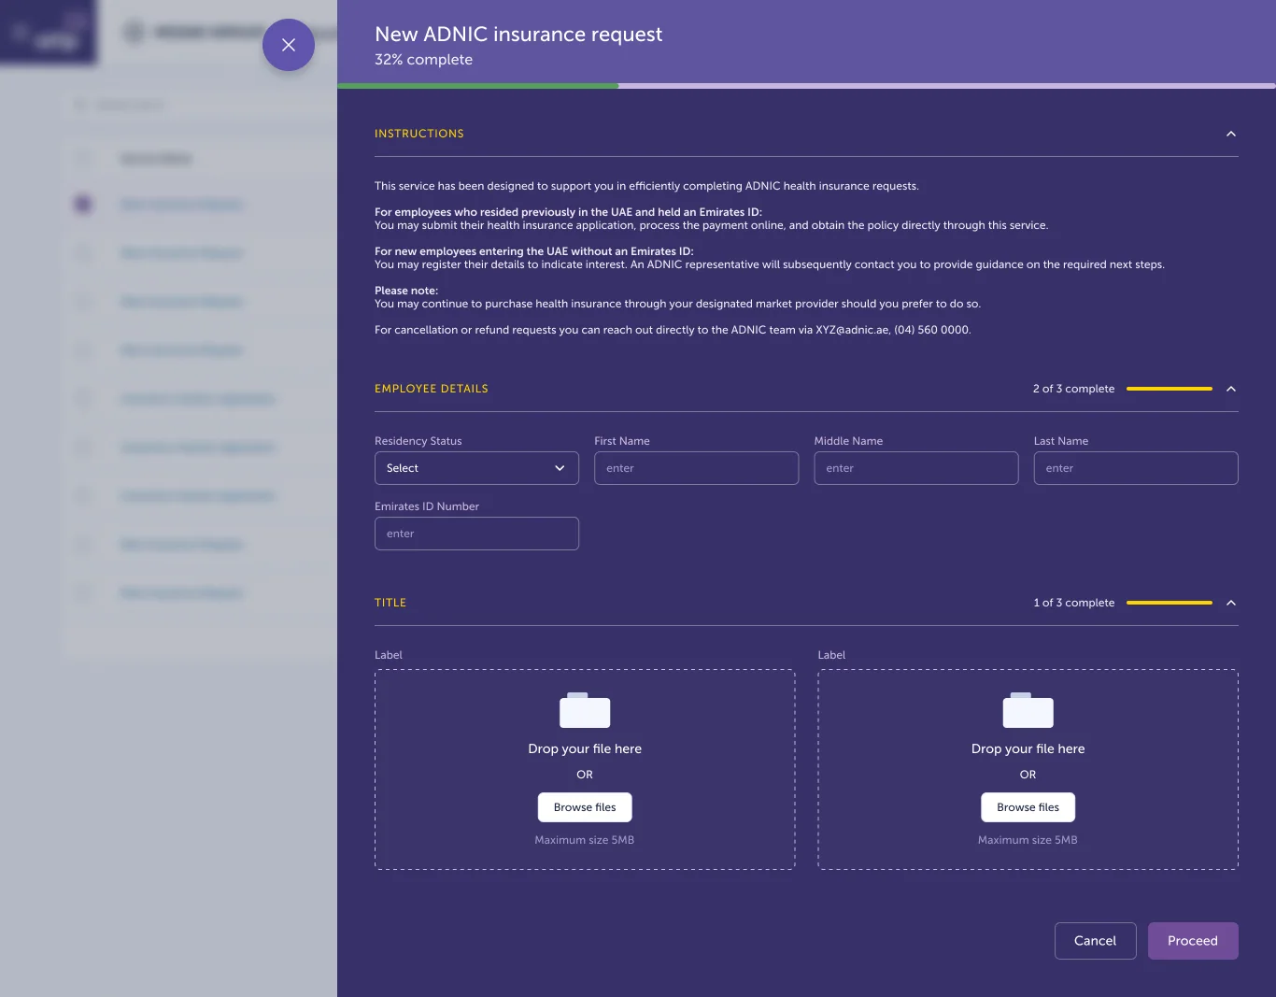The height and width of the screenshot is (997, 1276).
Task: Select the right upload folder icon
Action: (1028, 710)
